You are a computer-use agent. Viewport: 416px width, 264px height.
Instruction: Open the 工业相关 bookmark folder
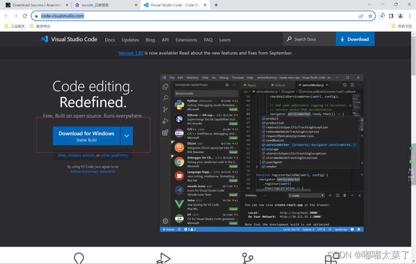[15, 26]
